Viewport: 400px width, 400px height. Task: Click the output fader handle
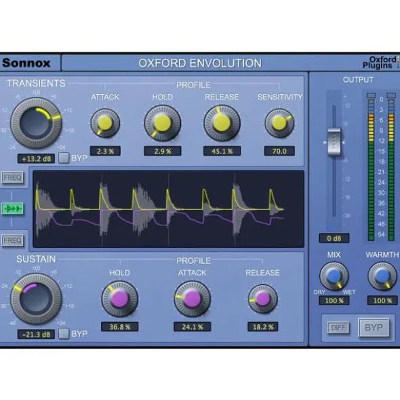click(x=334, y=142)
